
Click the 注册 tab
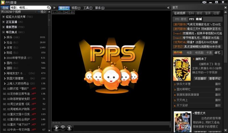[x=216, y=13]
